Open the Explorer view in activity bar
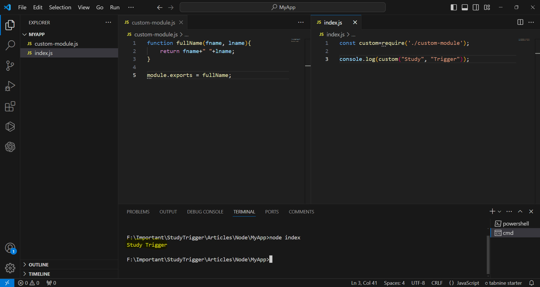540x287 pixels. 10,25
